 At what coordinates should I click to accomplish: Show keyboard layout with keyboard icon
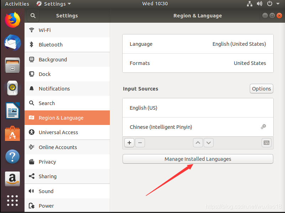[267, 143]
